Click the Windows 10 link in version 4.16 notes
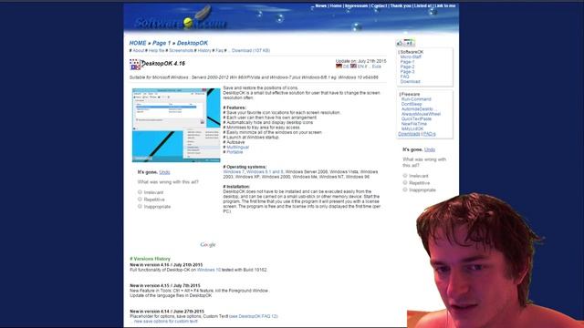This screenshot has width=584, height=328. (209, 270)
